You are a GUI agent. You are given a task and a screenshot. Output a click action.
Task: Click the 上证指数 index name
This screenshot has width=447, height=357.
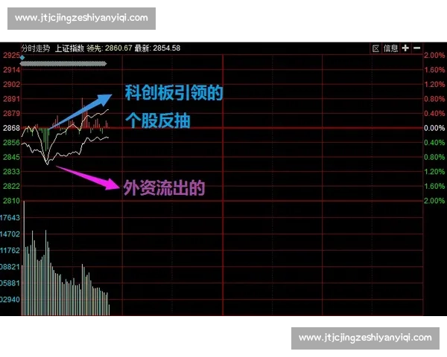[69, 48]
